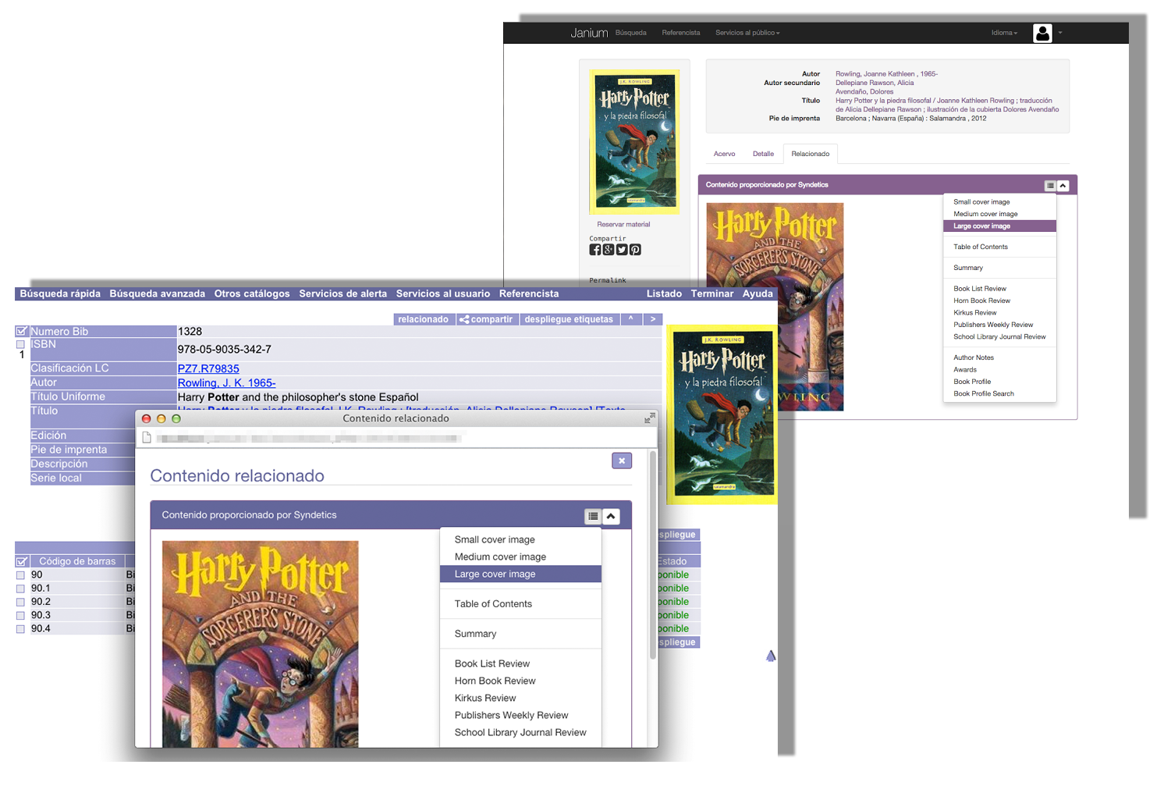Select the Relacionado tab

[811, 154]
